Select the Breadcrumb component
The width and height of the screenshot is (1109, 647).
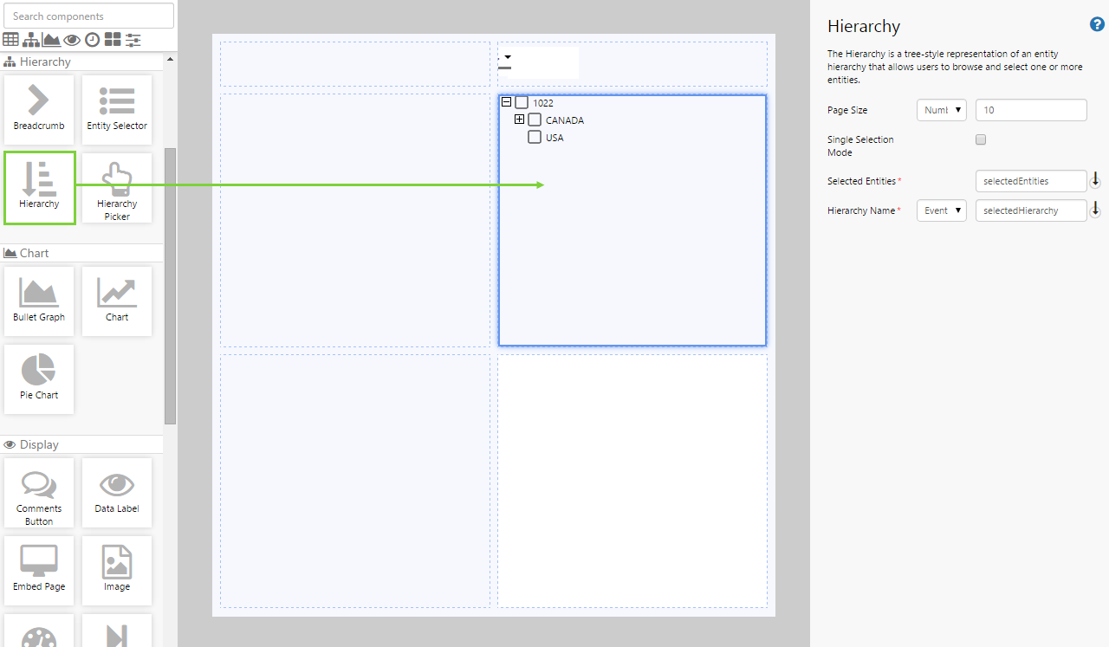click(39, 108)
